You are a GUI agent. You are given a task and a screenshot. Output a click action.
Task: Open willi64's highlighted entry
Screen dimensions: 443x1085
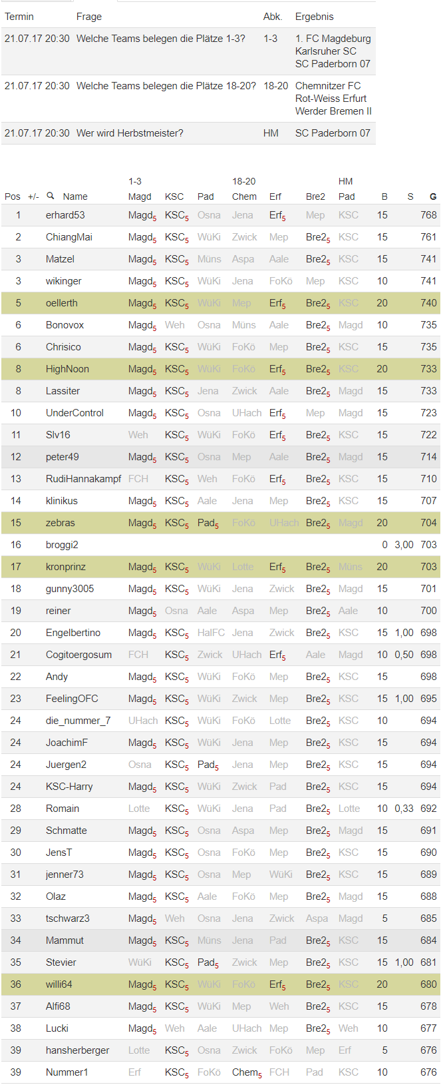[x=59, y=984]
